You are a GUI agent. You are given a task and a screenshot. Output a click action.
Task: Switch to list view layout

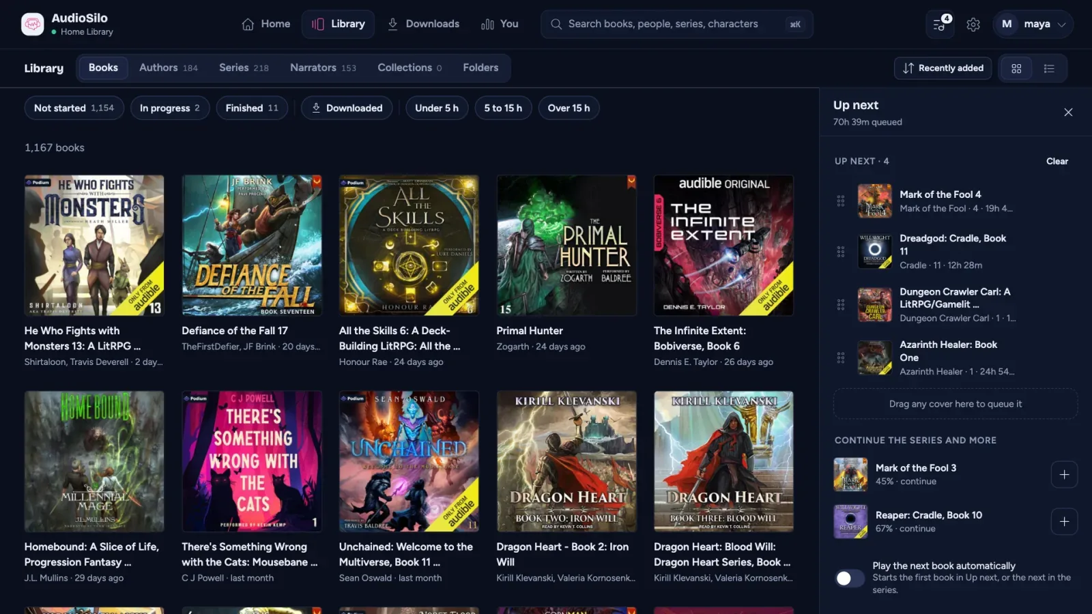tap(1049, 68)
